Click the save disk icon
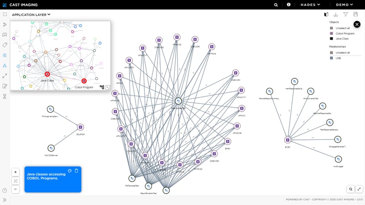This screenshot has width=365, height=205. [355, 15]
